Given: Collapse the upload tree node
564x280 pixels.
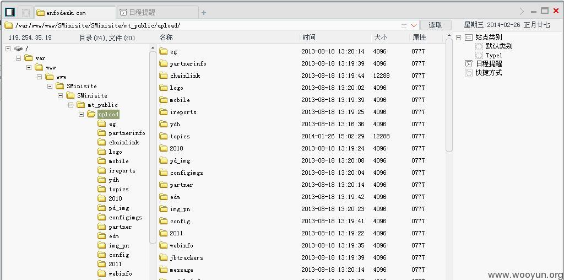Looking at the screenshot, I should 81,114.
